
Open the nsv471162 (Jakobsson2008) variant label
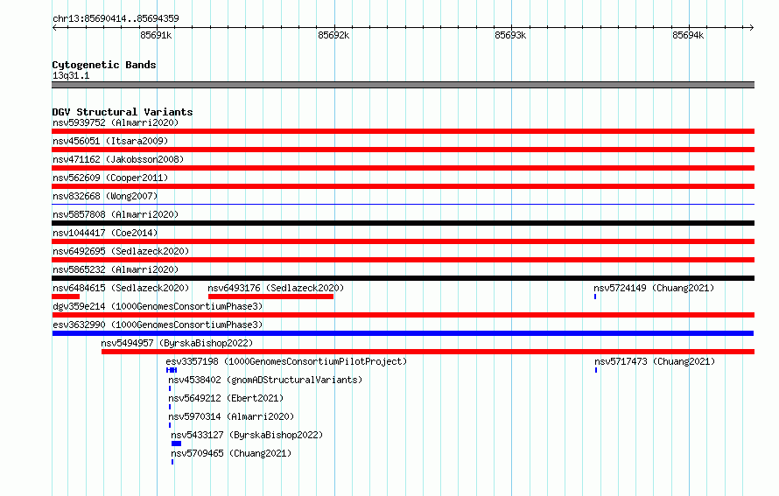118,159
